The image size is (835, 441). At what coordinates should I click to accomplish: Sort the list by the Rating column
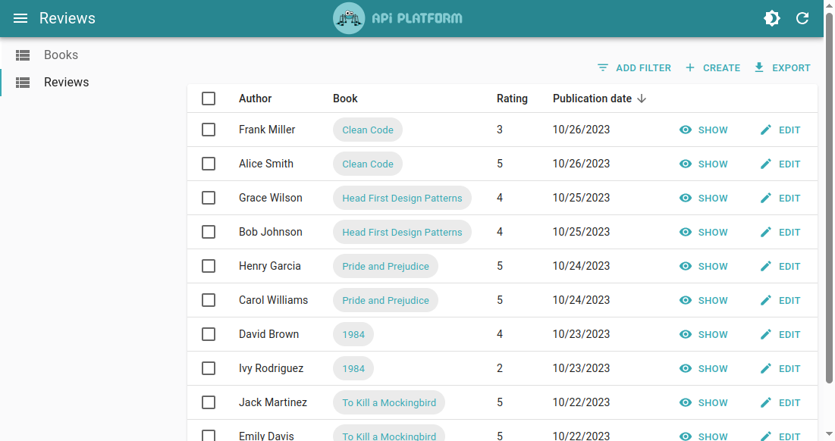click(512, 99)
